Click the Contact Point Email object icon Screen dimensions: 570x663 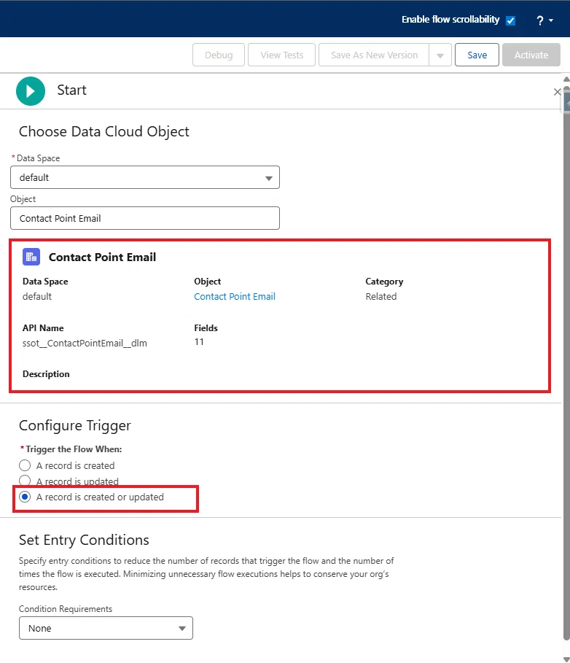[x=31, y=257]
